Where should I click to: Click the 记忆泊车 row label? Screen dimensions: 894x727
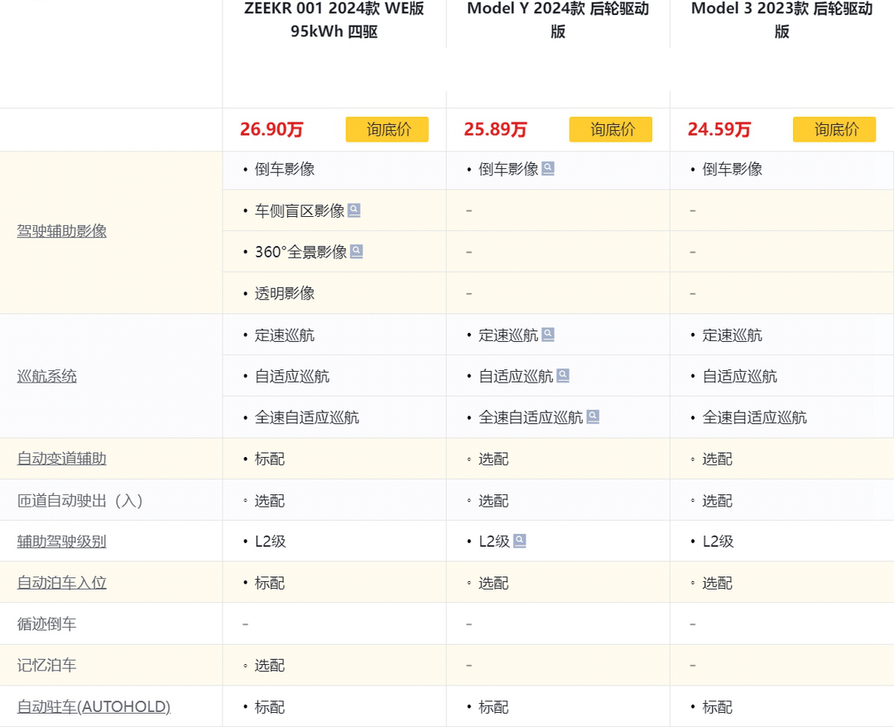(x=46, y=666)
